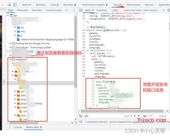
Task: Toggle match case Aa option
Action: click(145, 116)
